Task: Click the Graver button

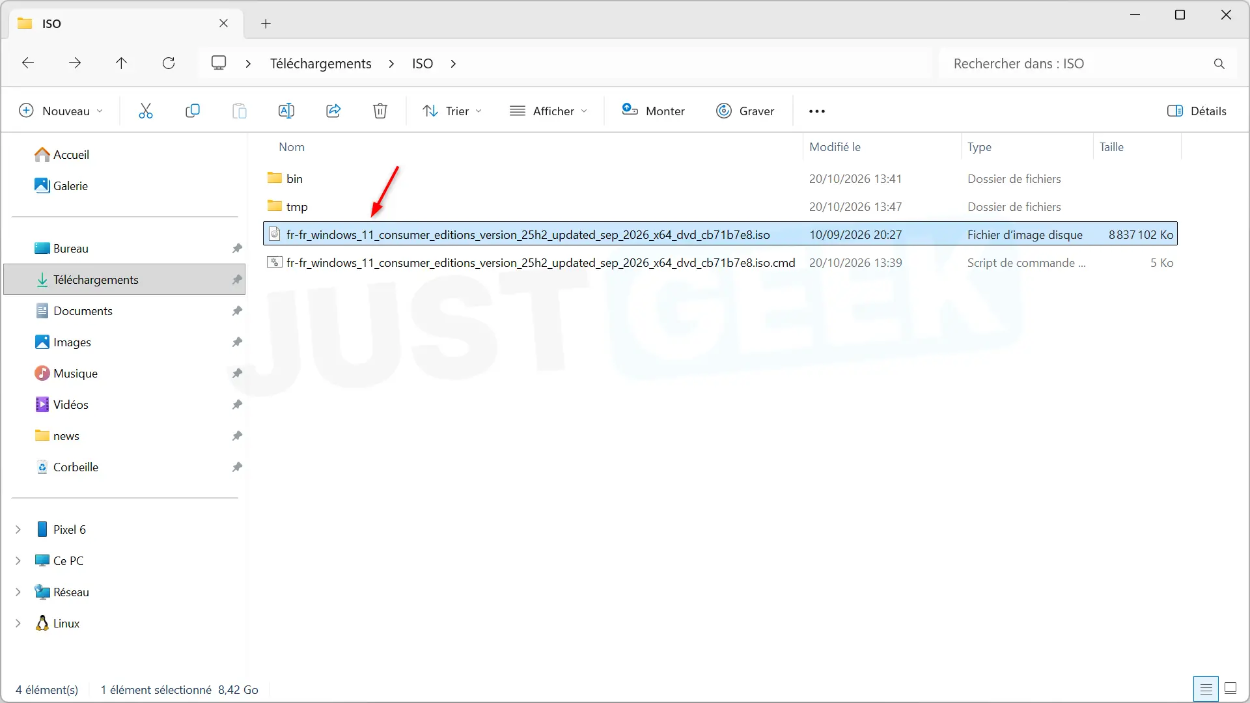Action: [x=745, y=111]
